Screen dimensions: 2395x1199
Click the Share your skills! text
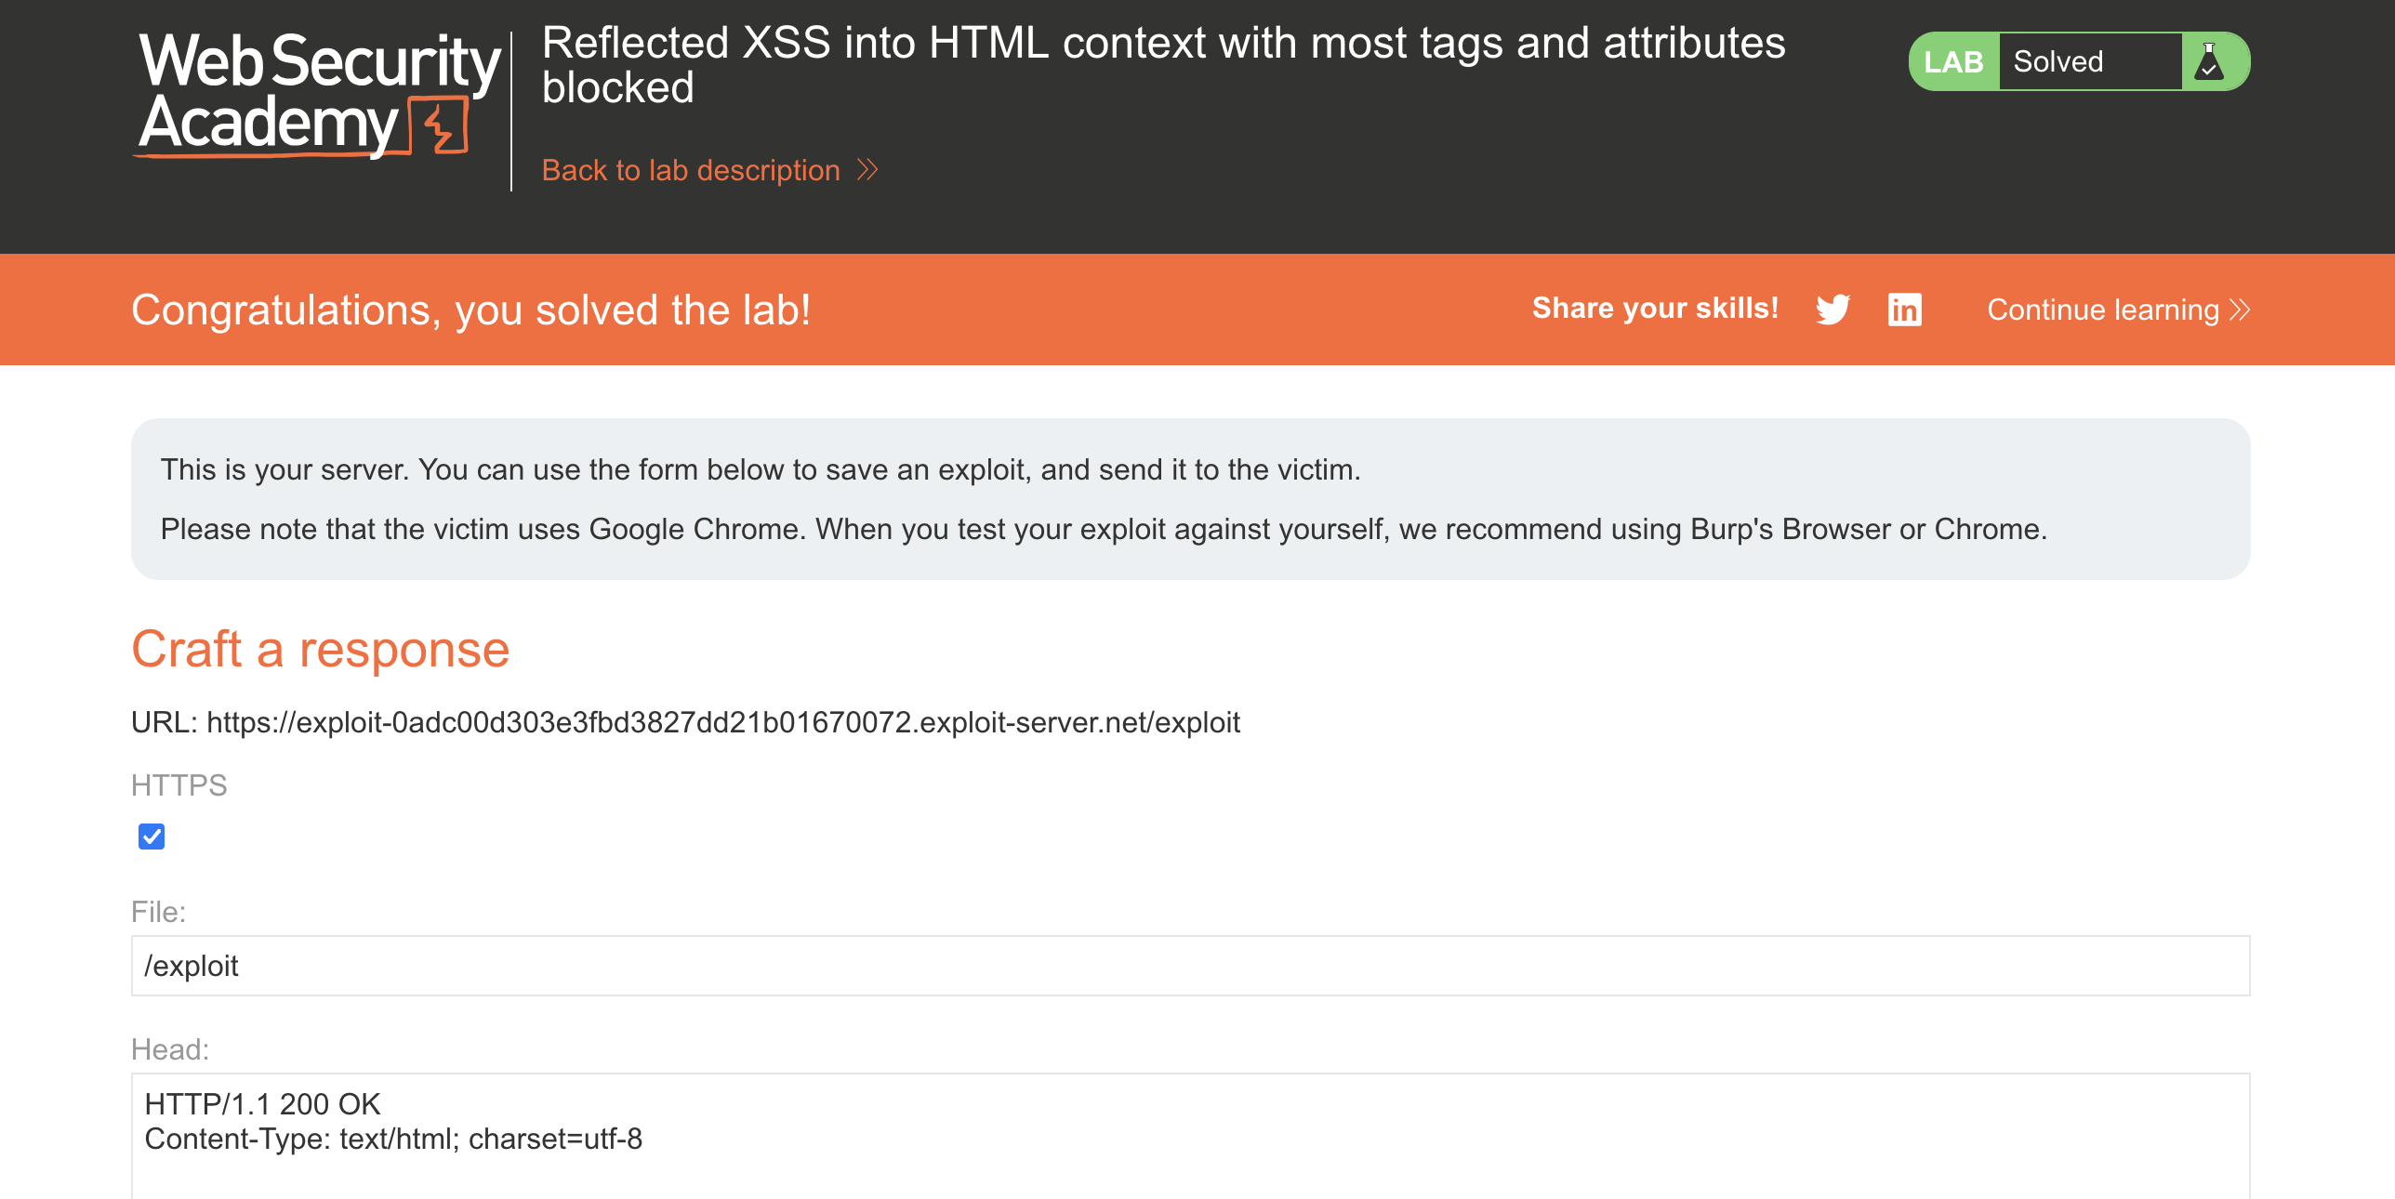point(1655,309)
